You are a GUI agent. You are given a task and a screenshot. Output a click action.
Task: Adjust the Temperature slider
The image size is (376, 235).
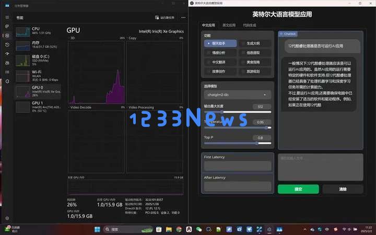[x=238, y=127]
